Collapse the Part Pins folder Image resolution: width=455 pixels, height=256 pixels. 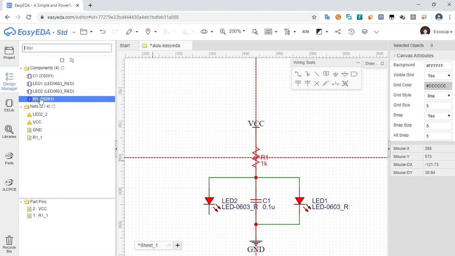[x=21, y=202]
